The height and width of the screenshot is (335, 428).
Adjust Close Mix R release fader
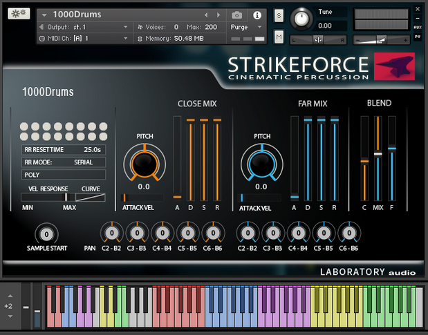[217, 159]
